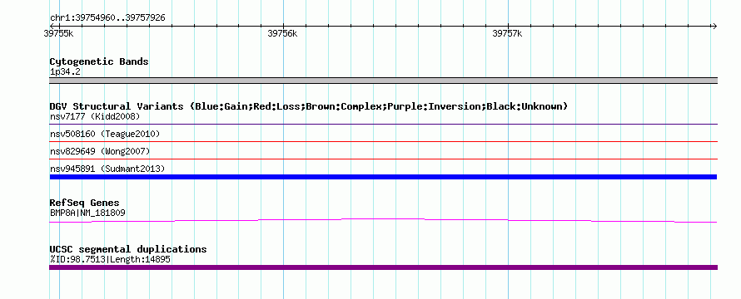Click the BMP8A|NM_181809 gene label

[88, 213]
